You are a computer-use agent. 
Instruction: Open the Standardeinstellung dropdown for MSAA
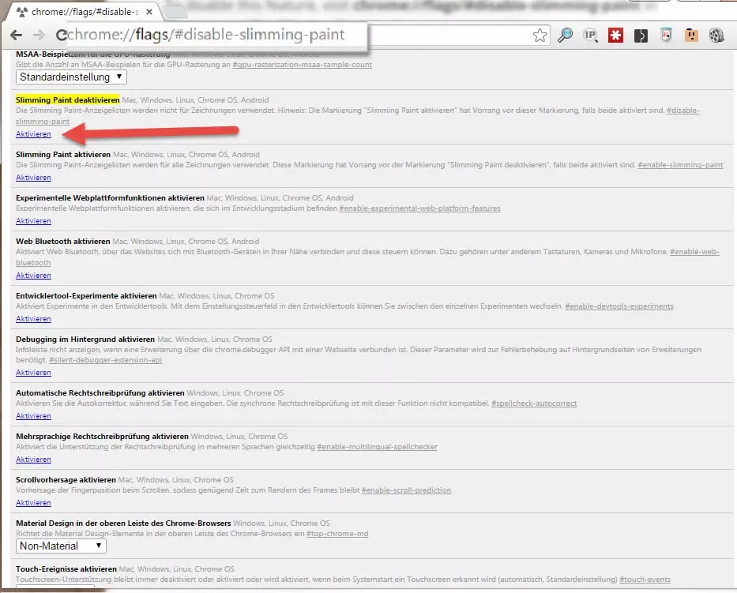click(x=71, y=77)
